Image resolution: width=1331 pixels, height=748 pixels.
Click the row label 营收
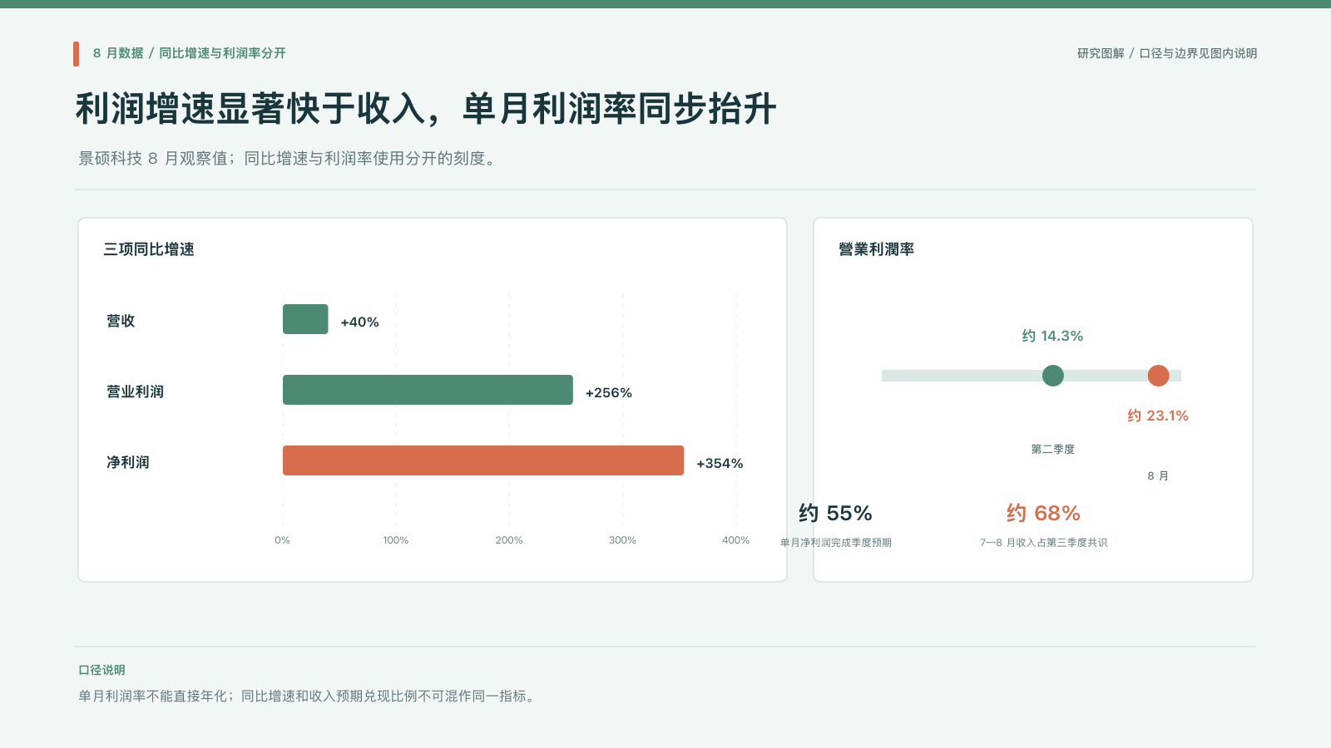pos(121,321)
